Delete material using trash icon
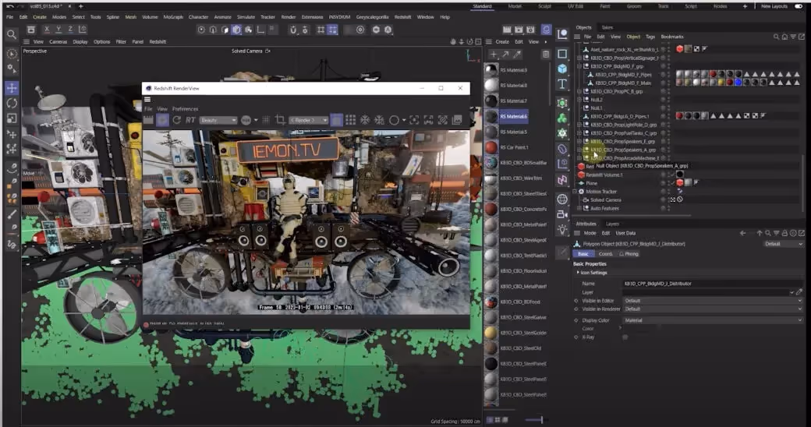Image resolution: width=811 pixels, height=427 pixels. tap(546, 55)
